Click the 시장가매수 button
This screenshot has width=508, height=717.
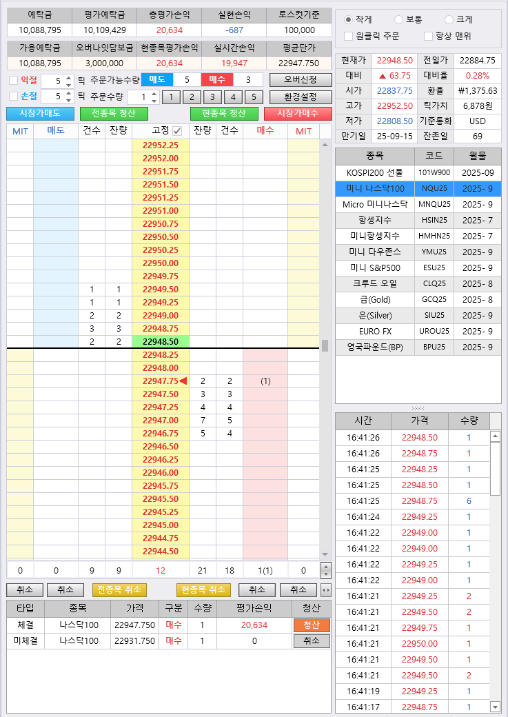tap(298, 113)
